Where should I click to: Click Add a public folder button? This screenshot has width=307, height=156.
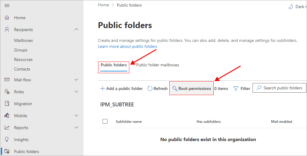[121, 88]
